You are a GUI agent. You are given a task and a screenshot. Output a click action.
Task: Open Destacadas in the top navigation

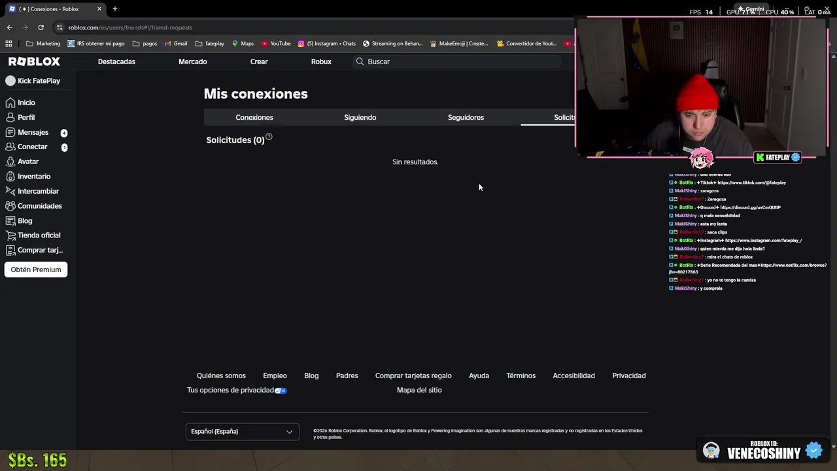point(116,61)
